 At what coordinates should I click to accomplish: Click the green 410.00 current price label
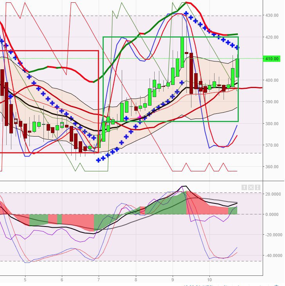(x=272, y=59)
